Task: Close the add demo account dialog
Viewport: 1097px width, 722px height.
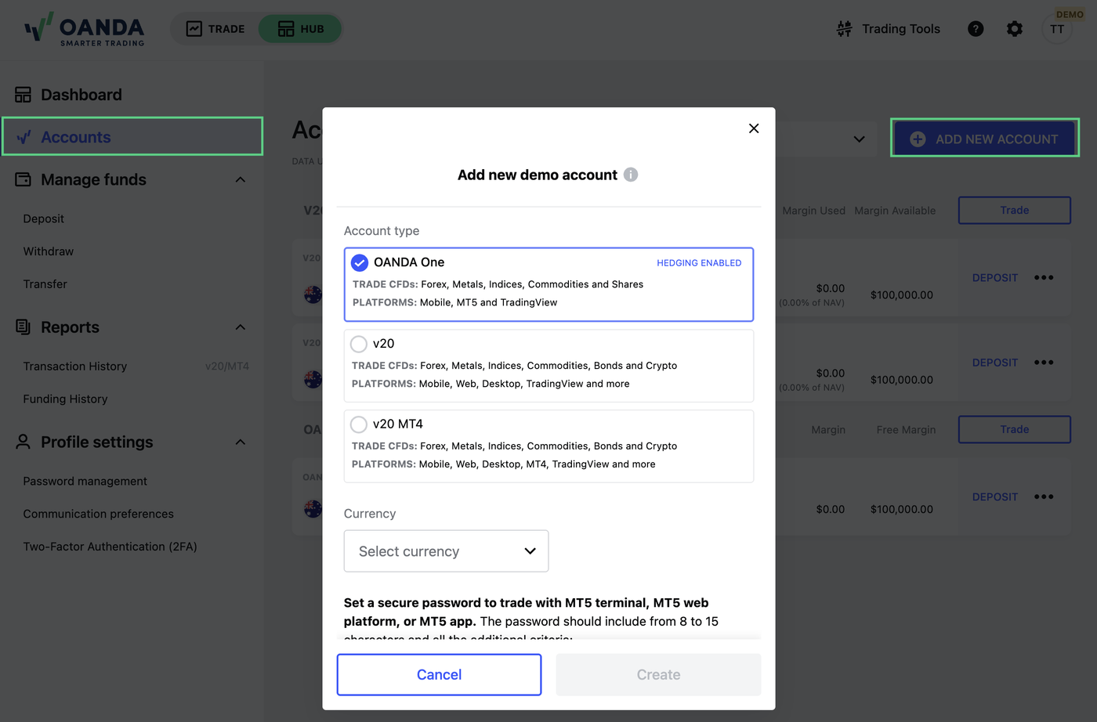Action: tap(754, 128)
